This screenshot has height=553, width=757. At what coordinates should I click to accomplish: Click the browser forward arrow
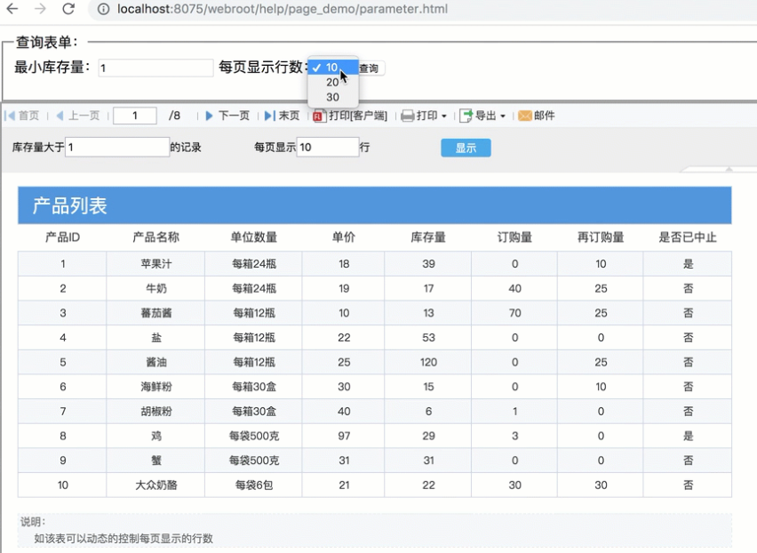tap(40, 9)
